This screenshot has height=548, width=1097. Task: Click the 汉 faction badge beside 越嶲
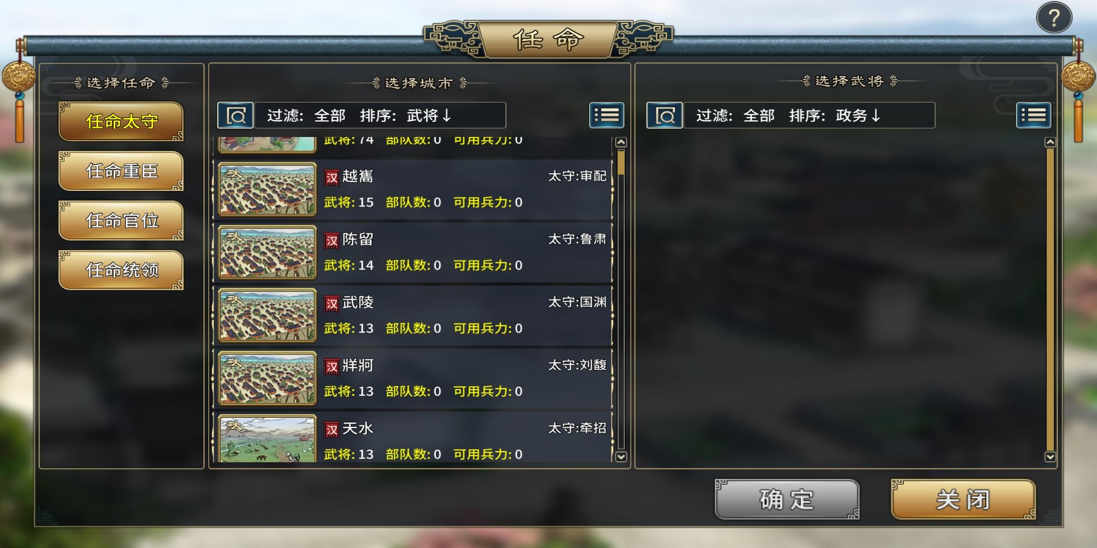tap(332, 178)
